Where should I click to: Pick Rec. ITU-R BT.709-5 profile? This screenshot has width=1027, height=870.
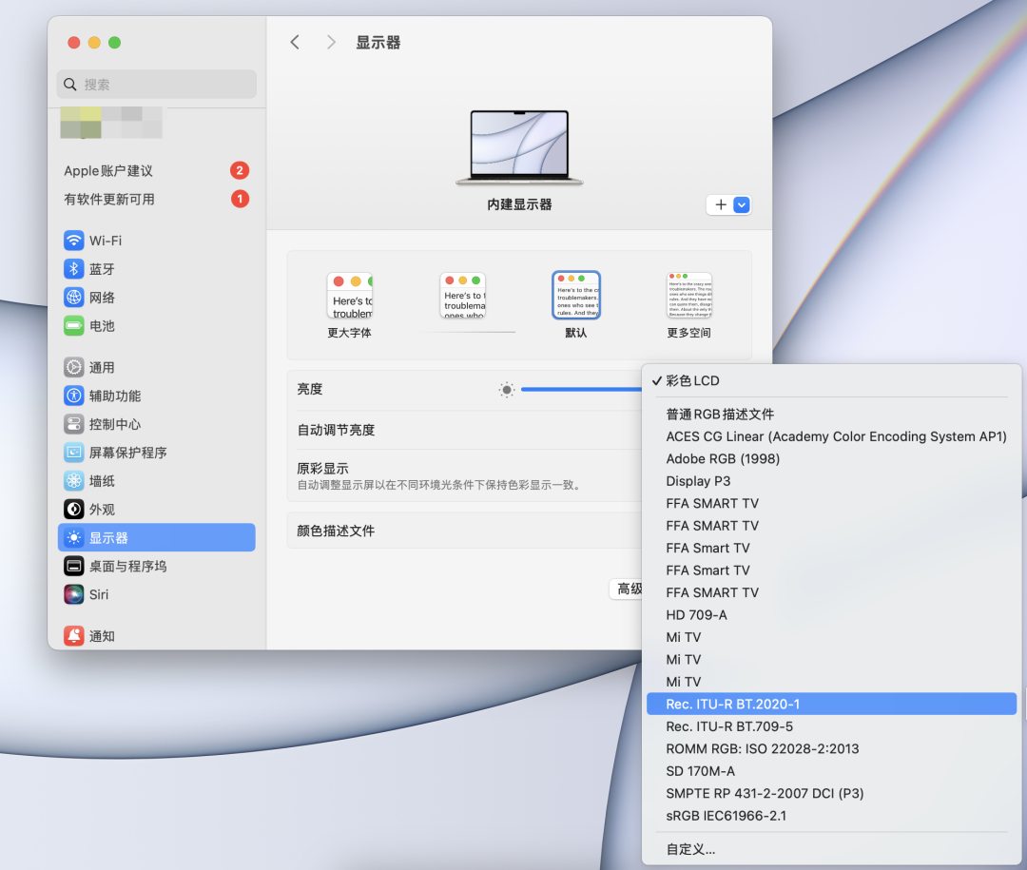point(831,725)
